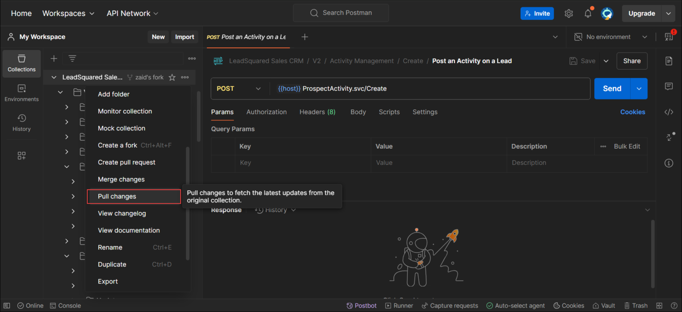Open the comments panel on right sidebar

point(669,86)
